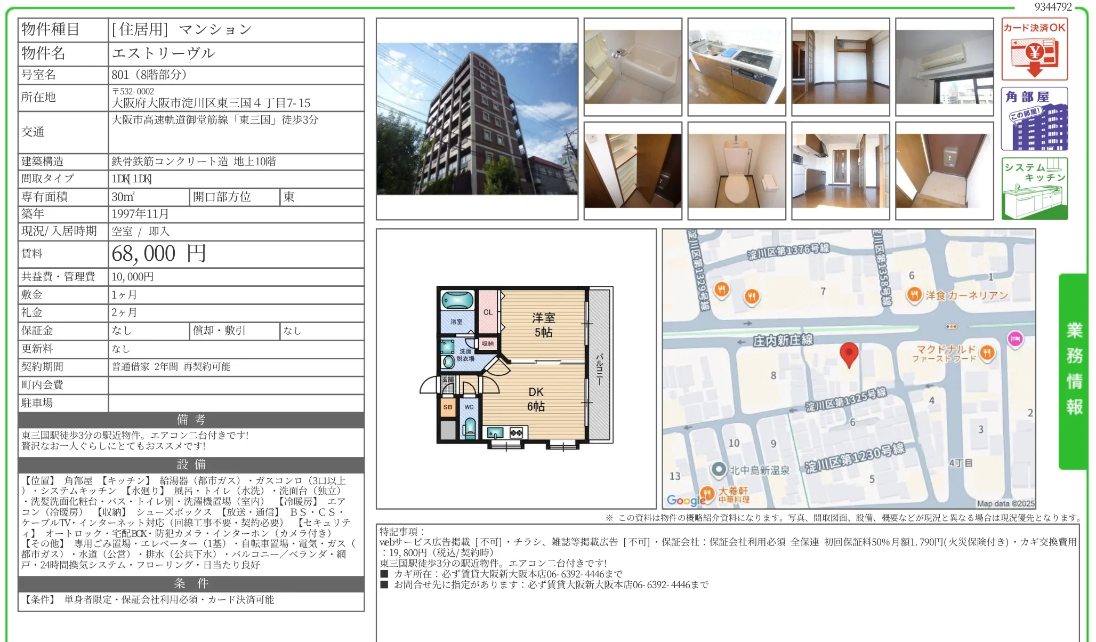Open the kitchen stove photo thumbnail
The width and height of the screenshot is (1096, 642).
click(737, 67)
